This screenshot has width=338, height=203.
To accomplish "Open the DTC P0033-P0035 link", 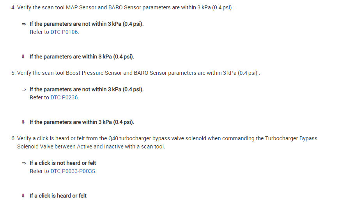I will pos(73,171).
